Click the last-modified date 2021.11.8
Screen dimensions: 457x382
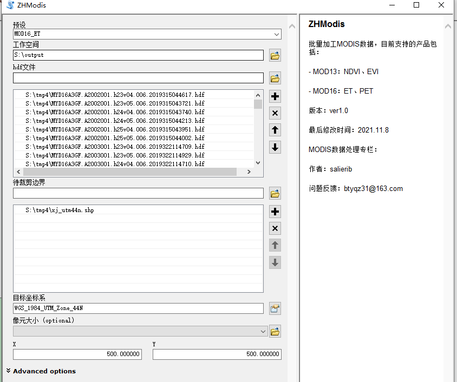(x=374, y=130)
